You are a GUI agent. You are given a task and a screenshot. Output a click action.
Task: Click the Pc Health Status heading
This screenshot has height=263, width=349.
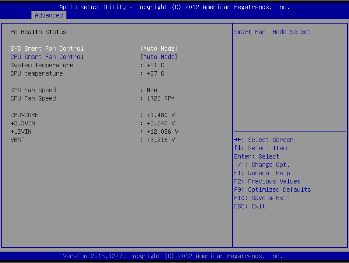pos(38,32)
